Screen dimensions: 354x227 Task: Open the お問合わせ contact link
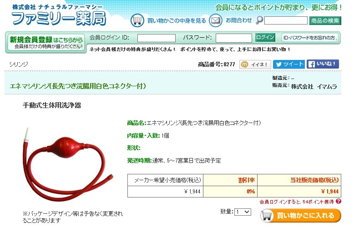coord(238,20)
